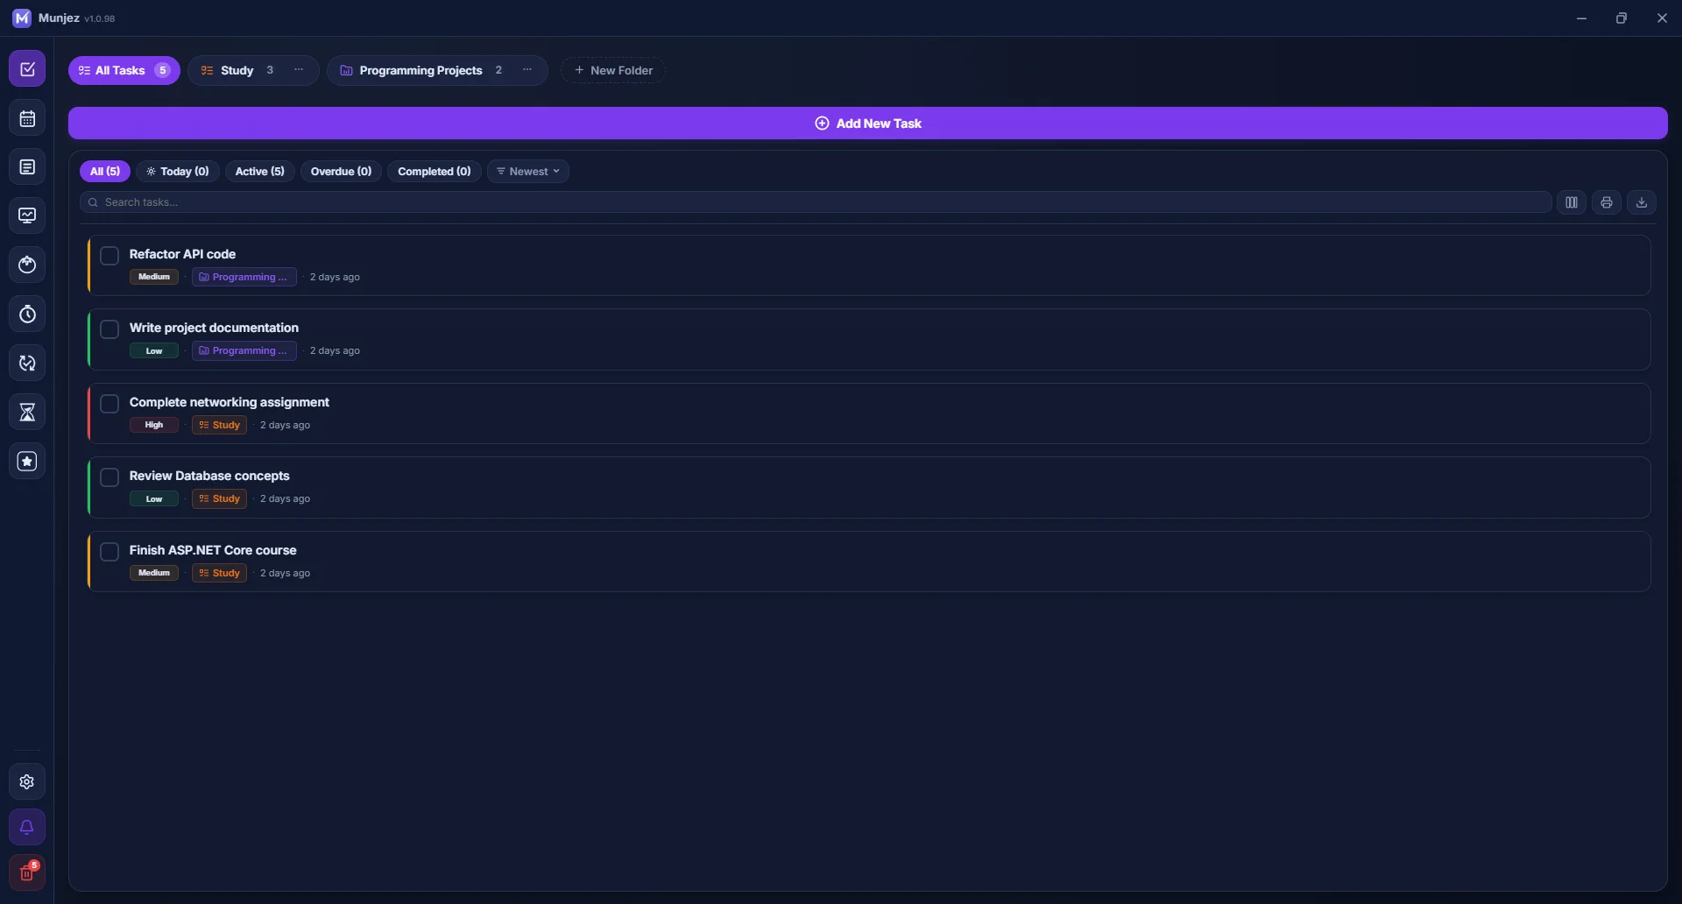Mark Write project documentation as complete
This screenshot has height=904, width=1682.
coord(110,329)
